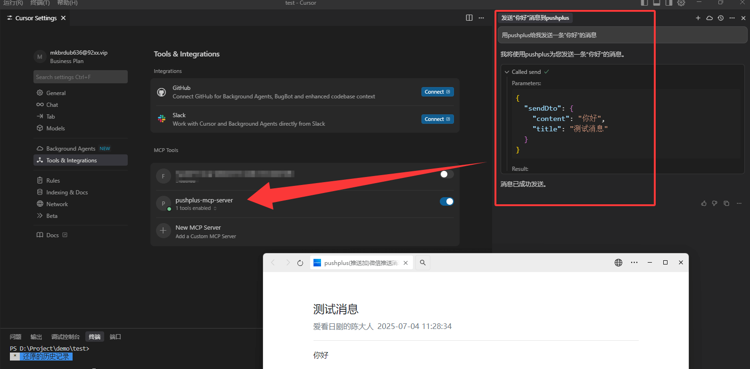Screen dimensions: 750x369
Task: Open the 运行(R) menu
Action: click(x=13, y=3)
